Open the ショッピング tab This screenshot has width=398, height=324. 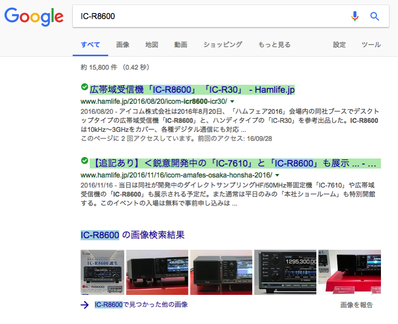(x=223, y=45)
